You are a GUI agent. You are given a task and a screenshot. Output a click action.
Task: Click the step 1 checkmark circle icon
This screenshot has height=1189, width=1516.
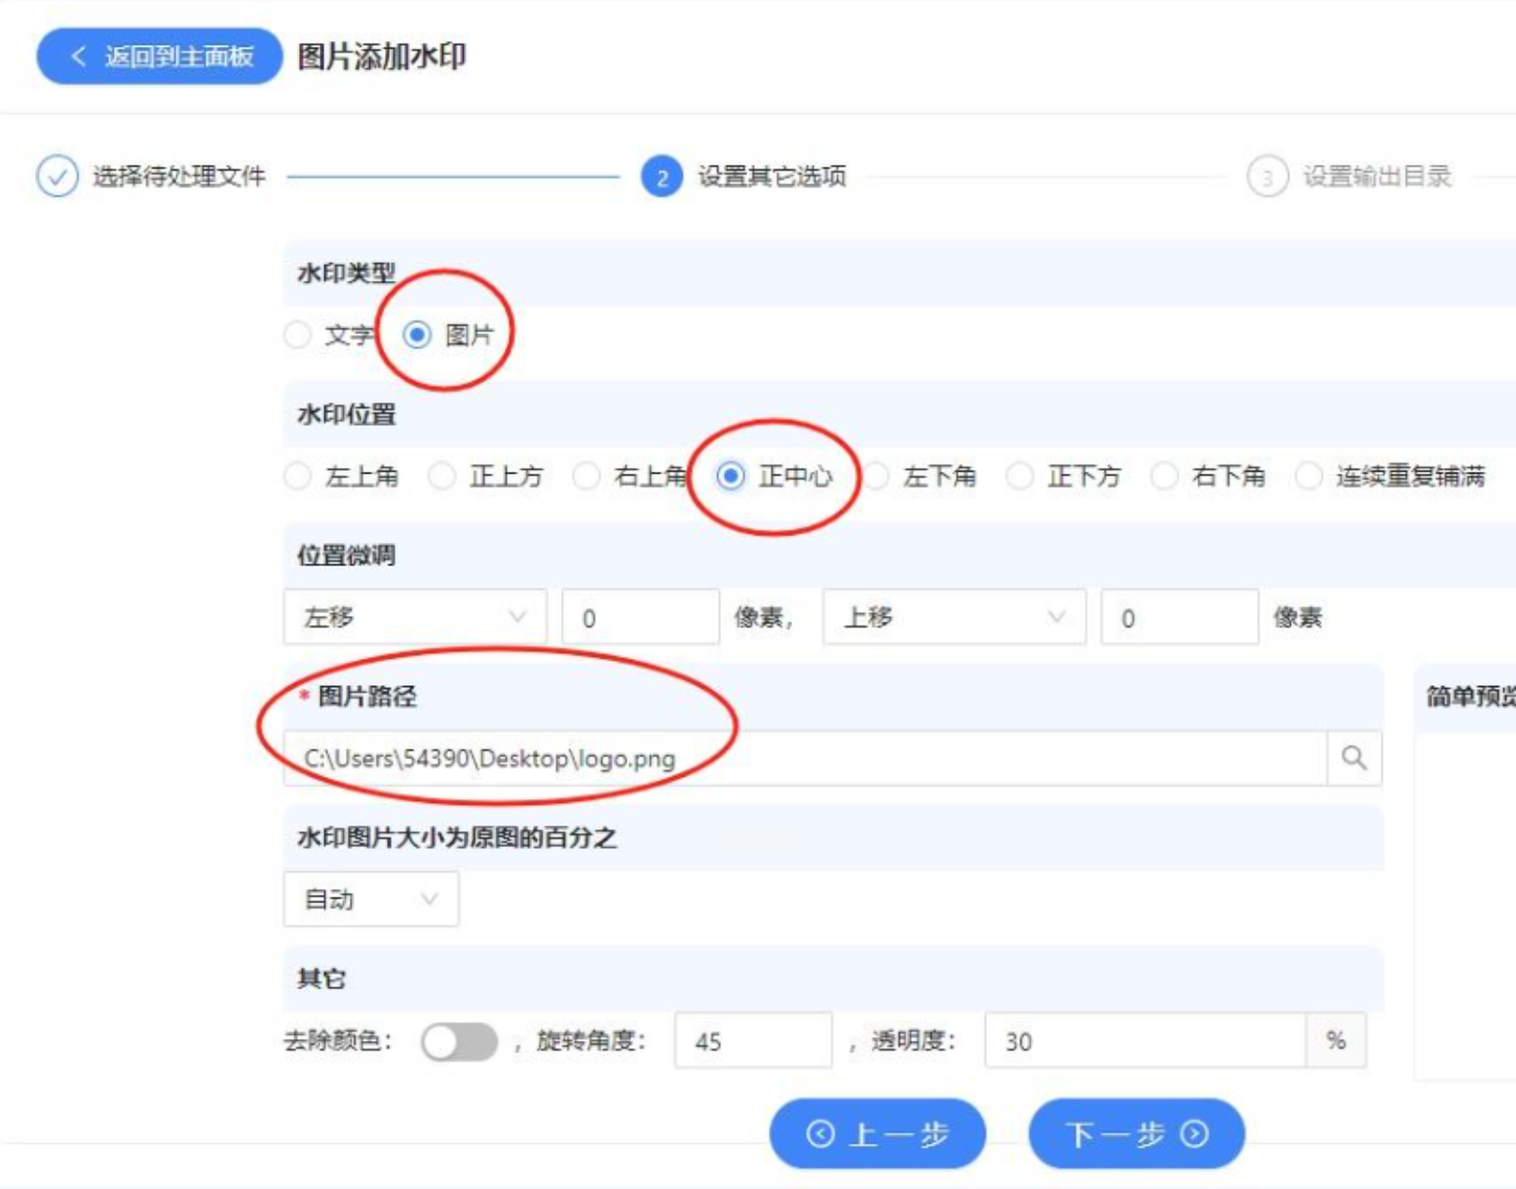click(x=57, y=176)
